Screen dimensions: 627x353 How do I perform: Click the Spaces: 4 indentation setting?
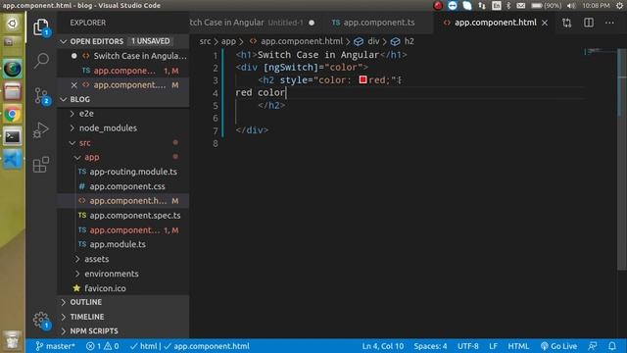(430, 346)
